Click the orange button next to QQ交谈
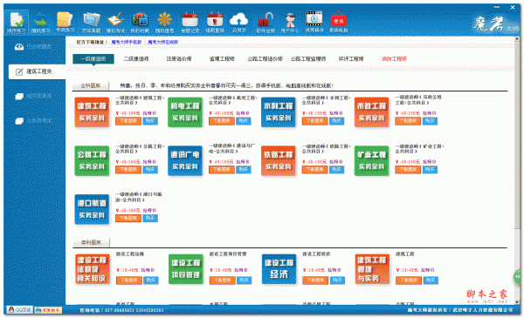Screen dimensions: 524x318 pyautogui.click(x=48, y=310)
